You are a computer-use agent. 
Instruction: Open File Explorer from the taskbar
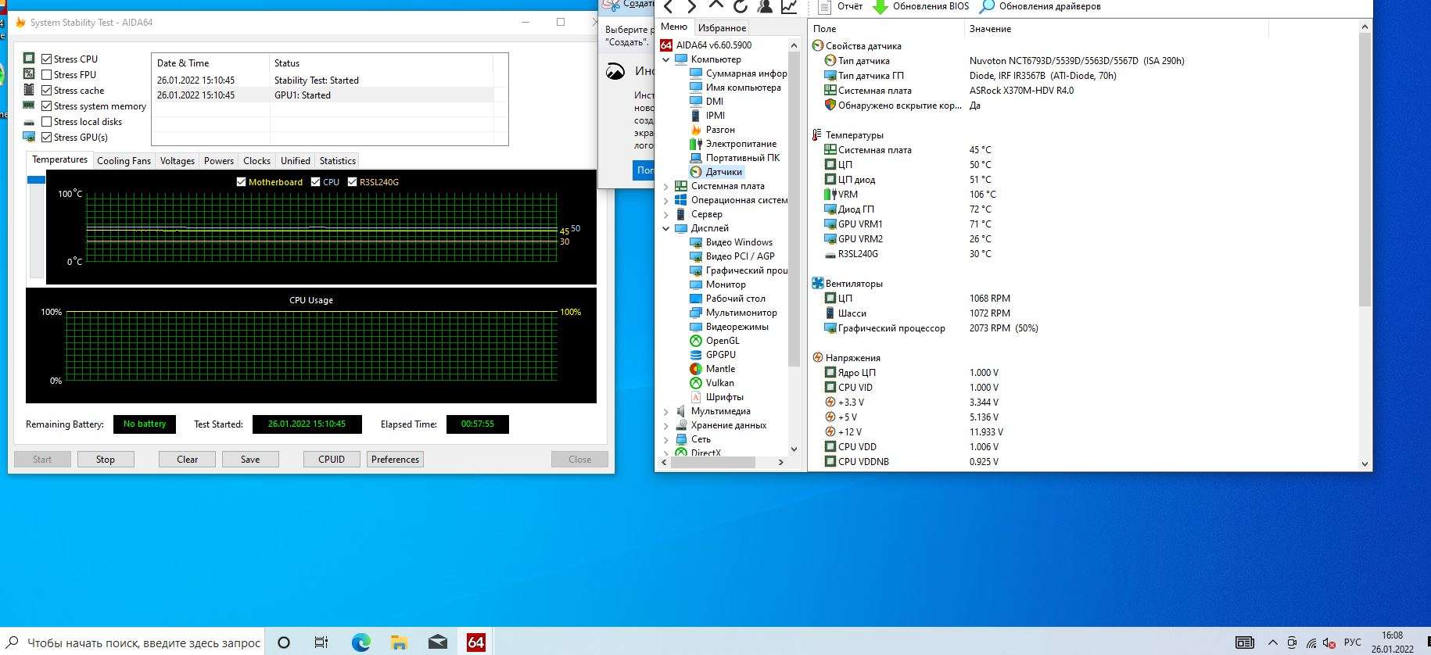click(399, 642)
